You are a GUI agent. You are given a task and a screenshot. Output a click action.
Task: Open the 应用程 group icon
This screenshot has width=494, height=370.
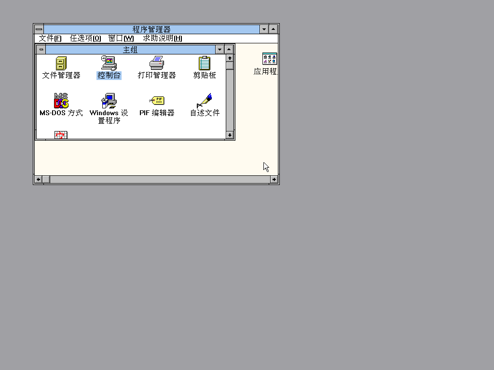tap(269, 59)
